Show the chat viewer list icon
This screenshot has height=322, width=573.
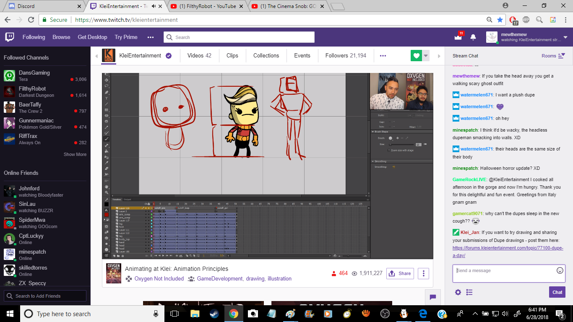(x=469, y=292)
